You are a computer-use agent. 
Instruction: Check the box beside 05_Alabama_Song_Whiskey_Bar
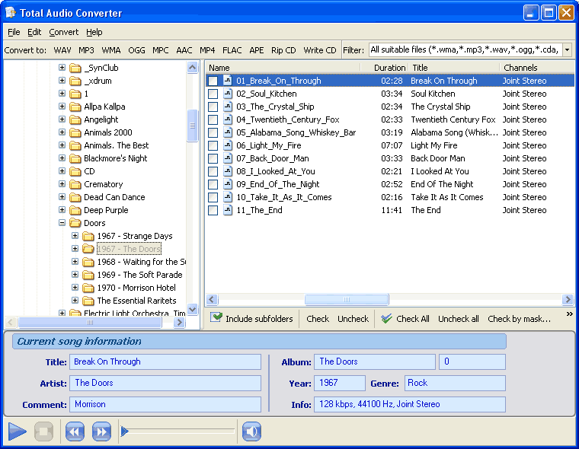[213, 132]
